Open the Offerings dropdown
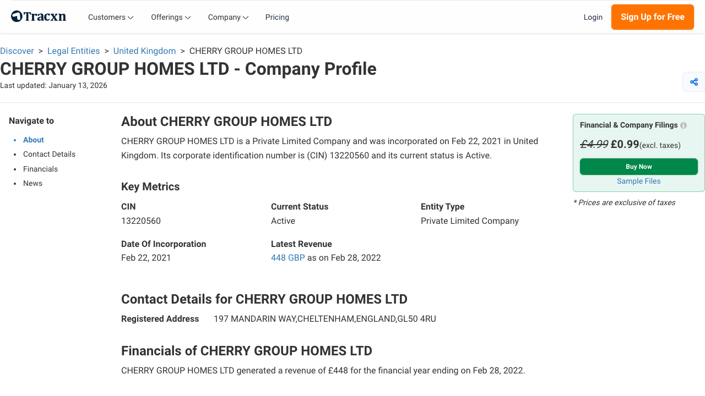 click(170, 17)
